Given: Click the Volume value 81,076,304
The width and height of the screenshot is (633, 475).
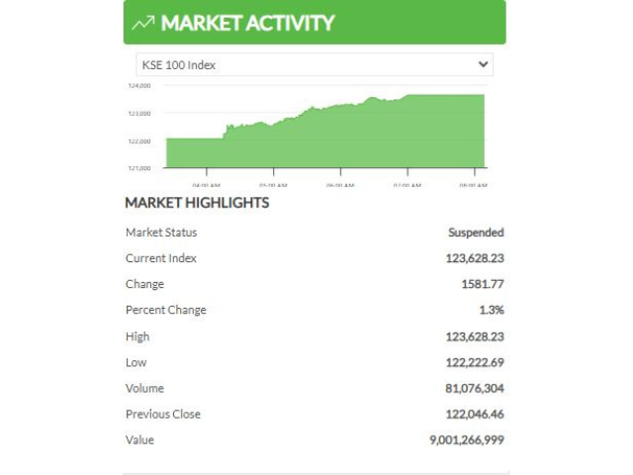Looking at the screenshot, I should click(475, 388).
